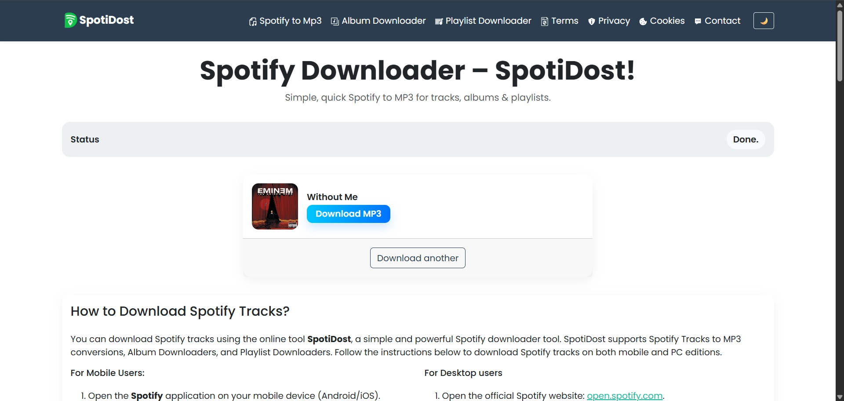Click the SpotiDost green logo icon
This screenshot has height=401, width=844.
(x=70, y=20)
